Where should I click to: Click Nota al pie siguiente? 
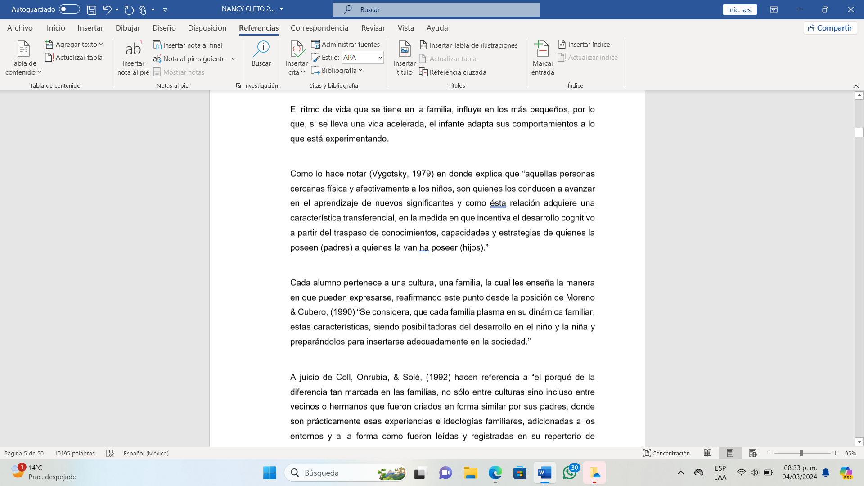point(189,58)
